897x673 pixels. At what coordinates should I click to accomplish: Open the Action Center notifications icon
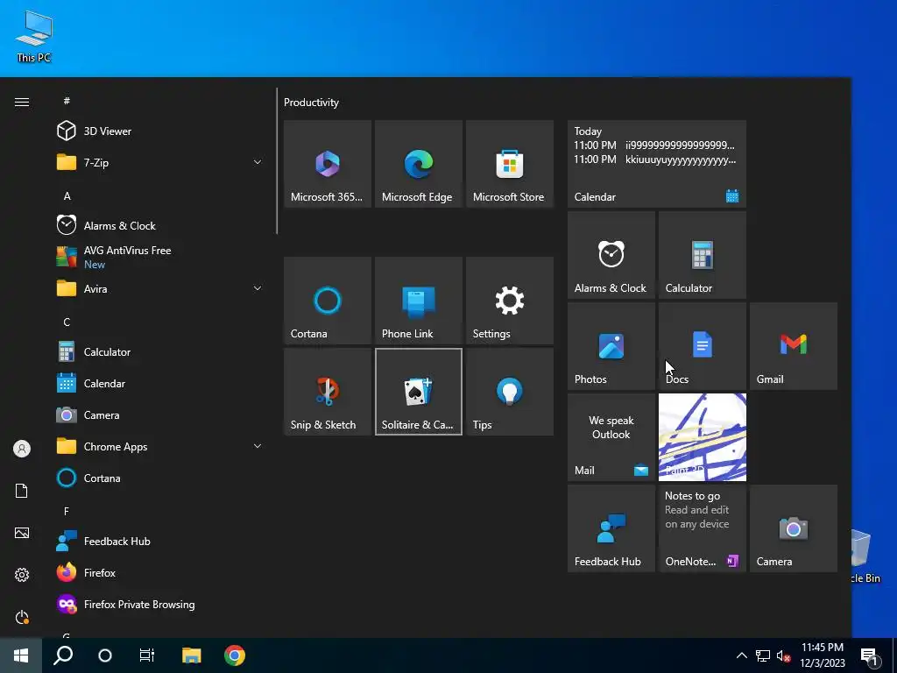click(x=870, y=655)
